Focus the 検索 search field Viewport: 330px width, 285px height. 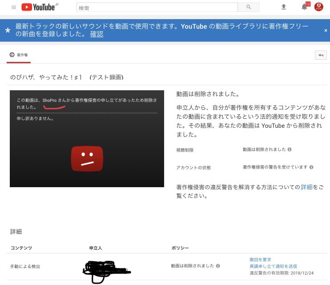(157, 8)
